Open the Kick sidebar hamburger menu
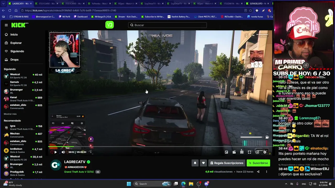Image resolution: width=335 pixels, height=188 pixels. [x=6, y=25]
